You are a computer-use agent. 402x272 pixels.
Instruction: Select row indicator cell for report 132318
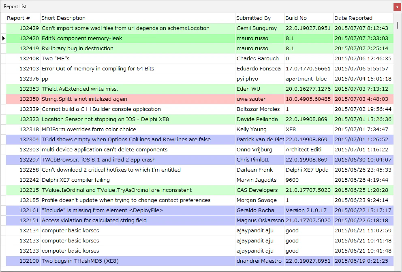[3, 130]
